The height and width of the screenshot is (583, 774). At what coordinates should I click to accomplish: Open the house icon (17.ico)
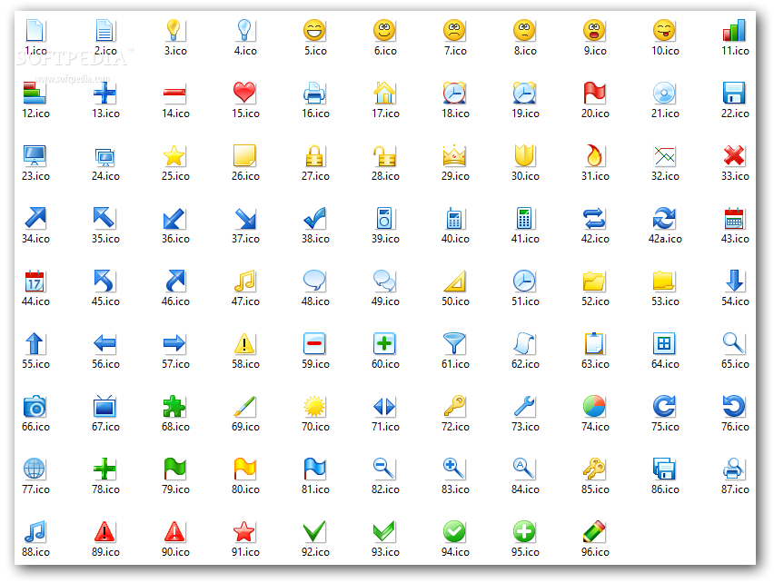(x=384, y=93)
